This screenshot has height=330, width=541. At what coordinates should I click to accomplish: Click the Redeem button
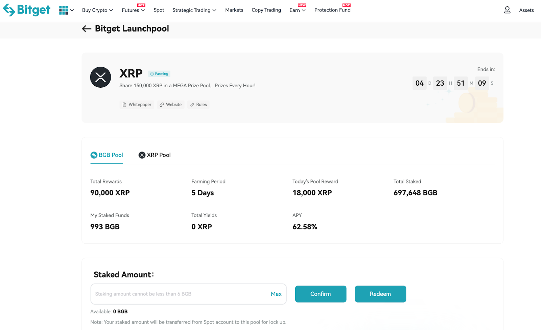click(x=380, y=294)
